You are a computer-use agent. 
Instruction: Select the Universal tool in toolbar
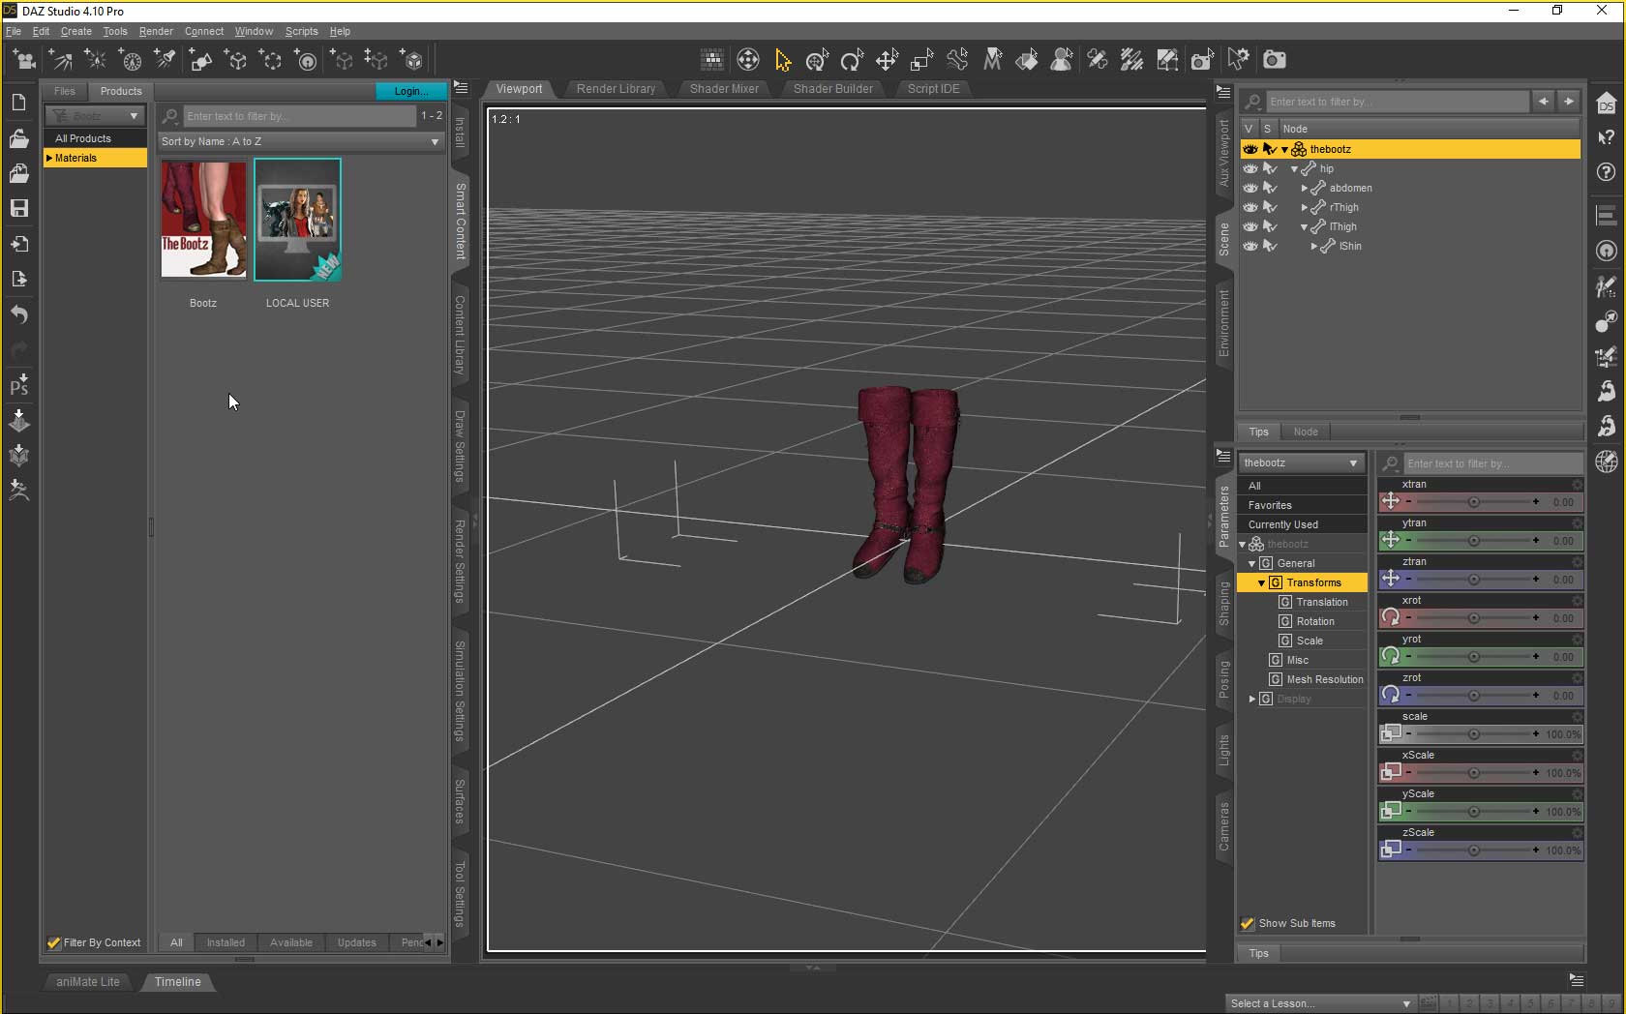click(x=817, y=60)
